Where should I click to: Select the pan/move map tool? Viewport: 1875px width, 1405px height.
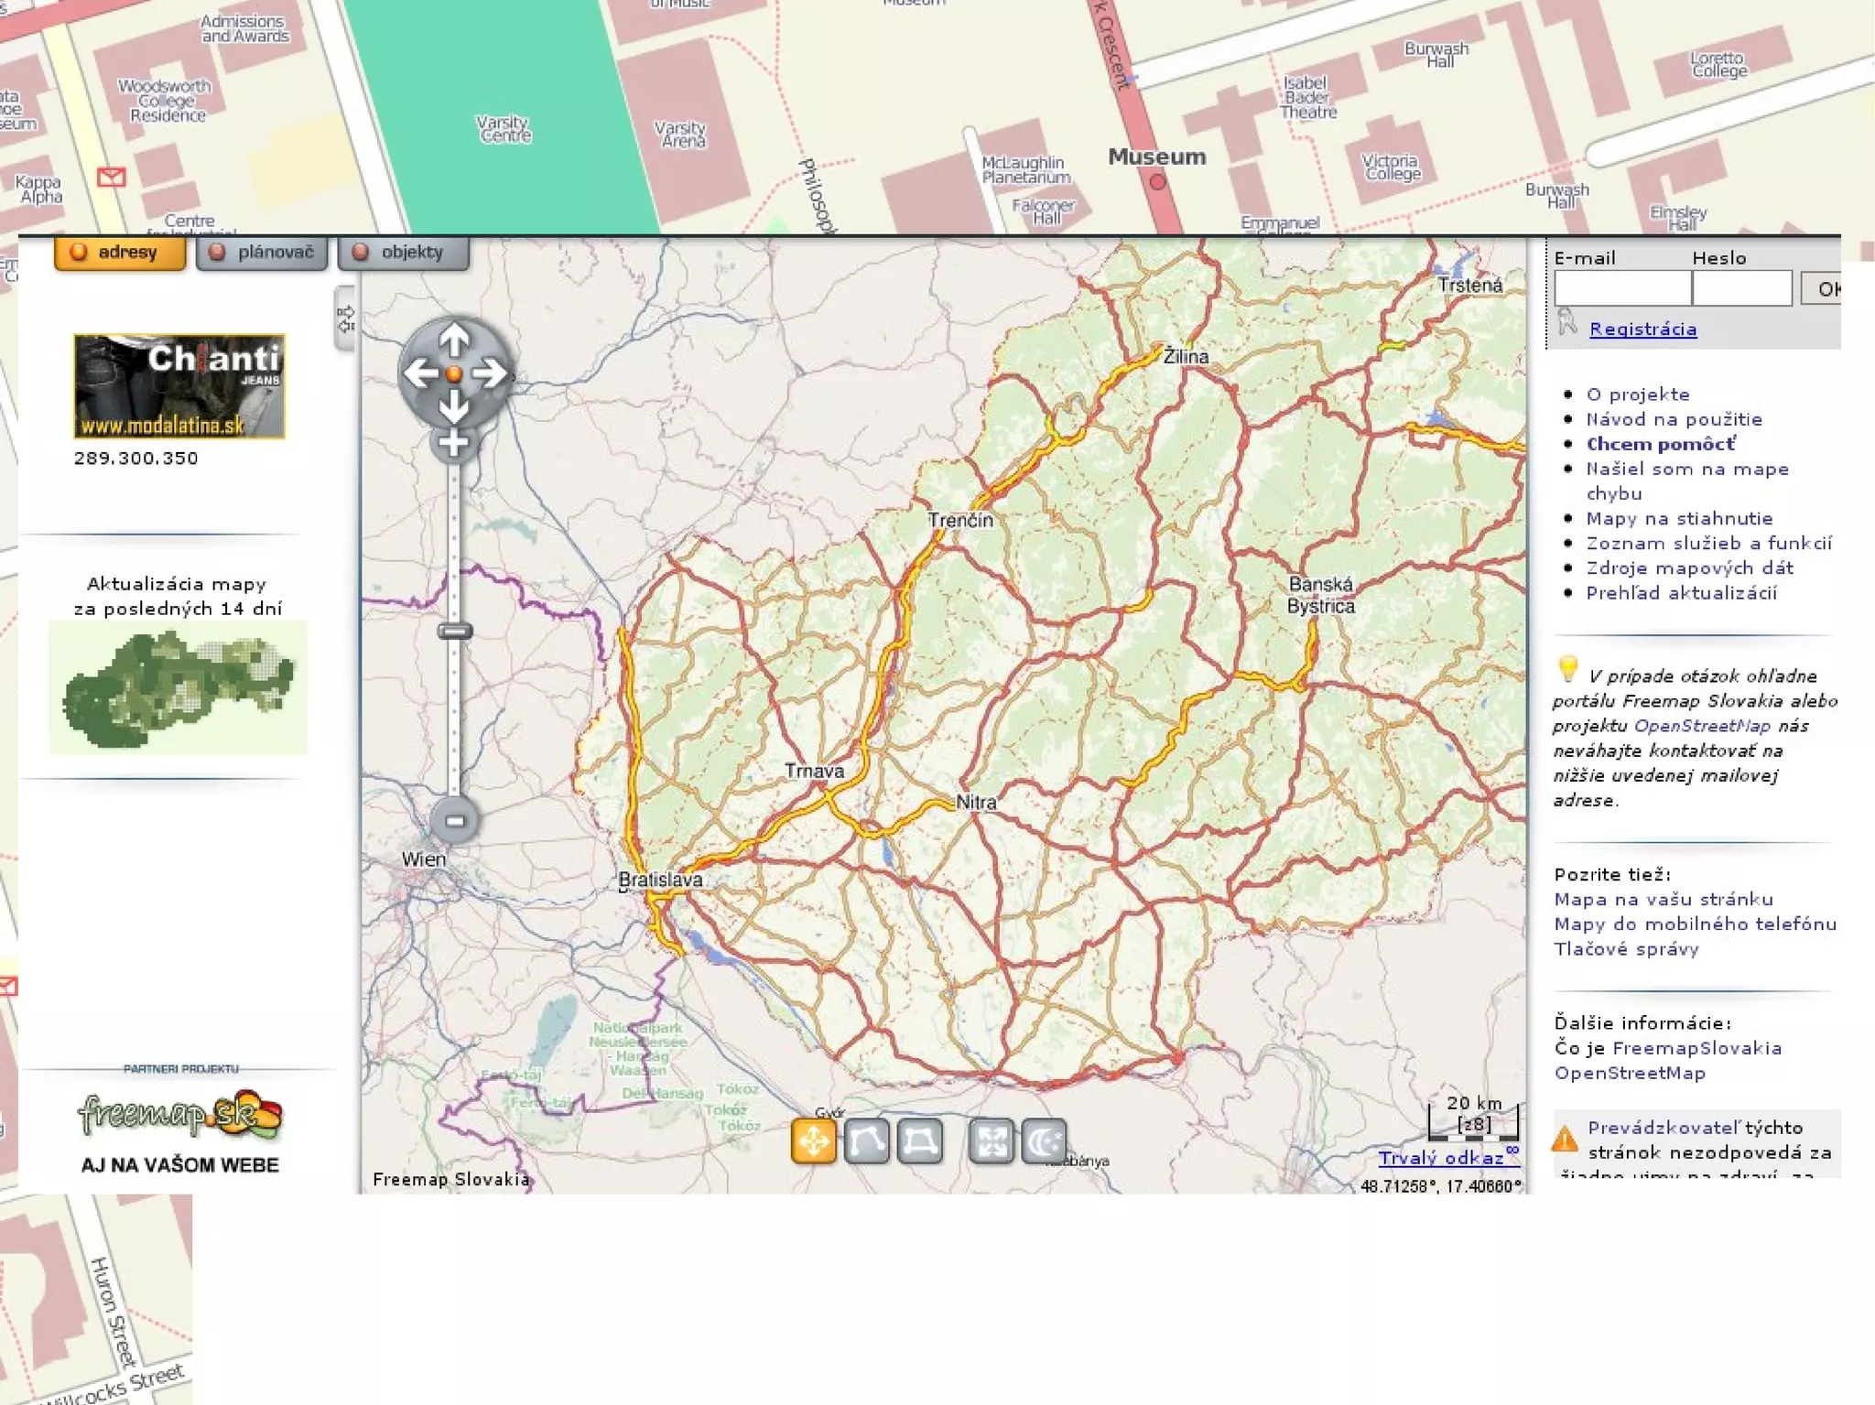[813, 1141]
